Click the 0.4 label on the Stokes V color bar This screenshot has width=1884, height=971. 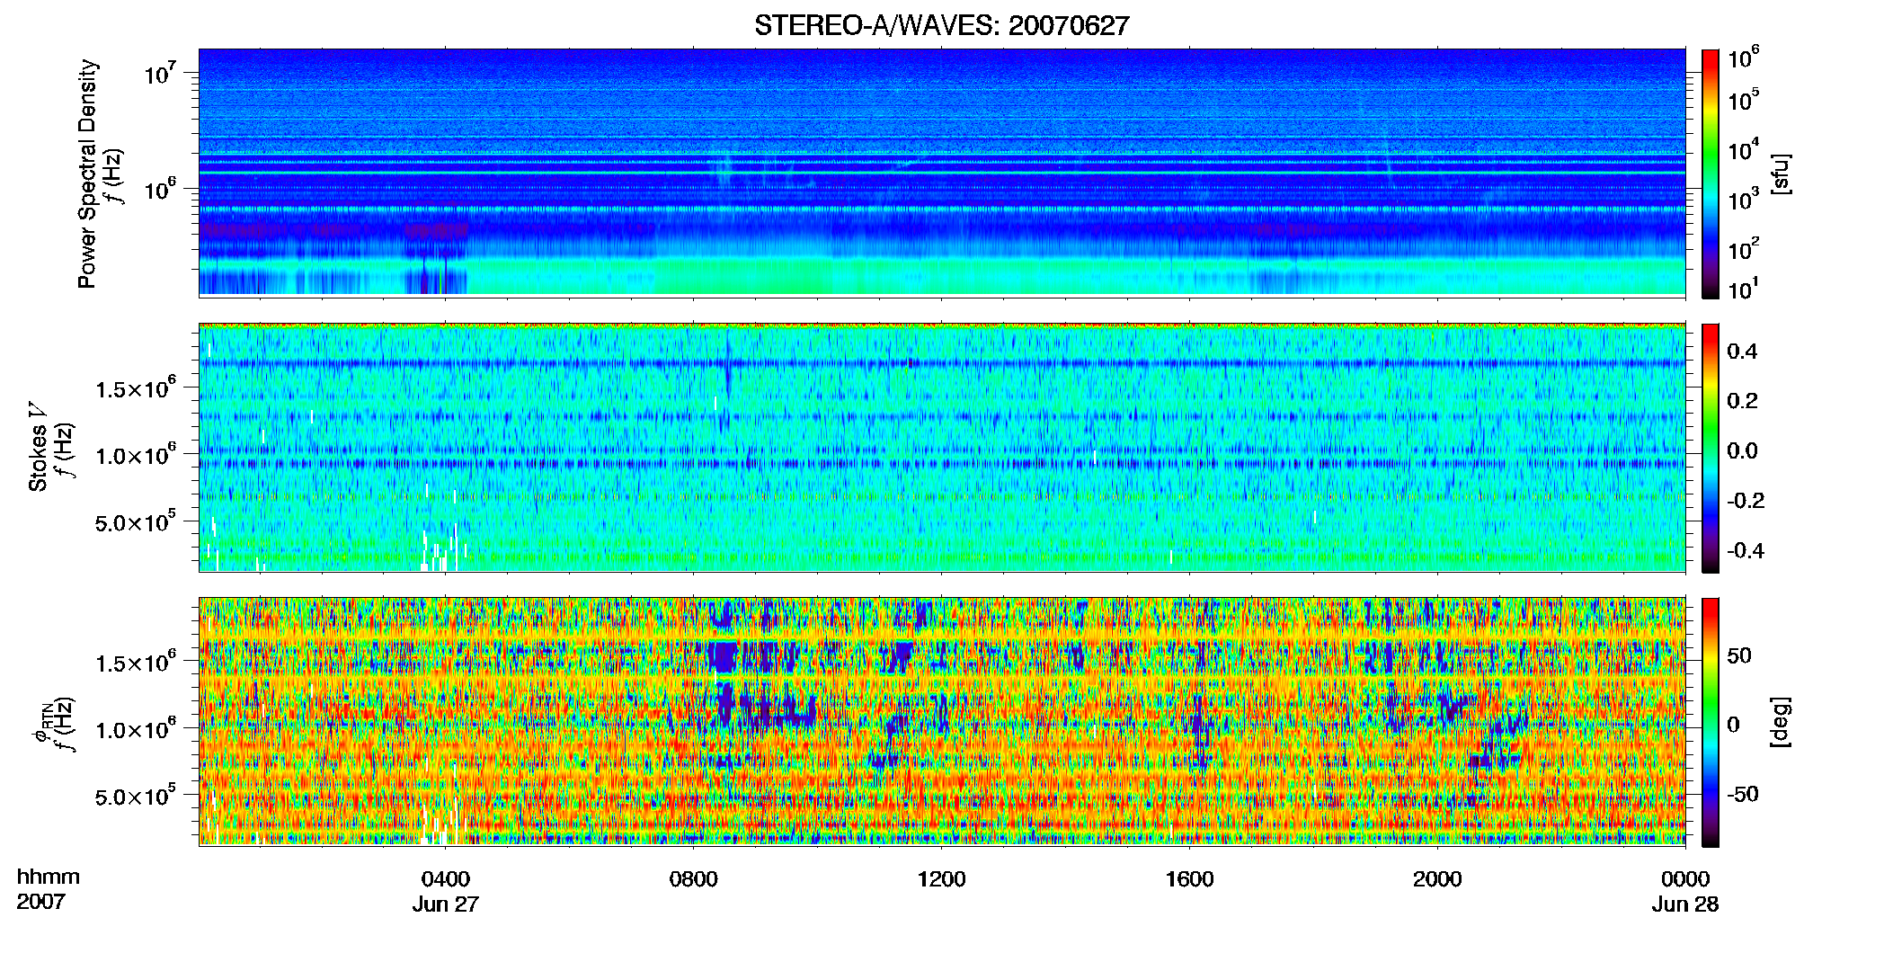point(1742,352)
